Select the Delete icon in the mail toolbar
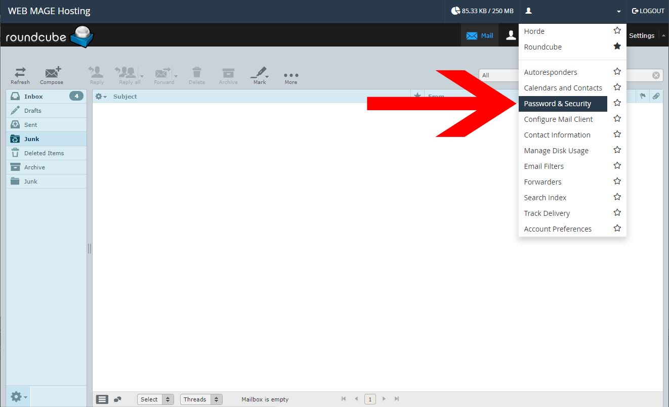 point(197,75)
